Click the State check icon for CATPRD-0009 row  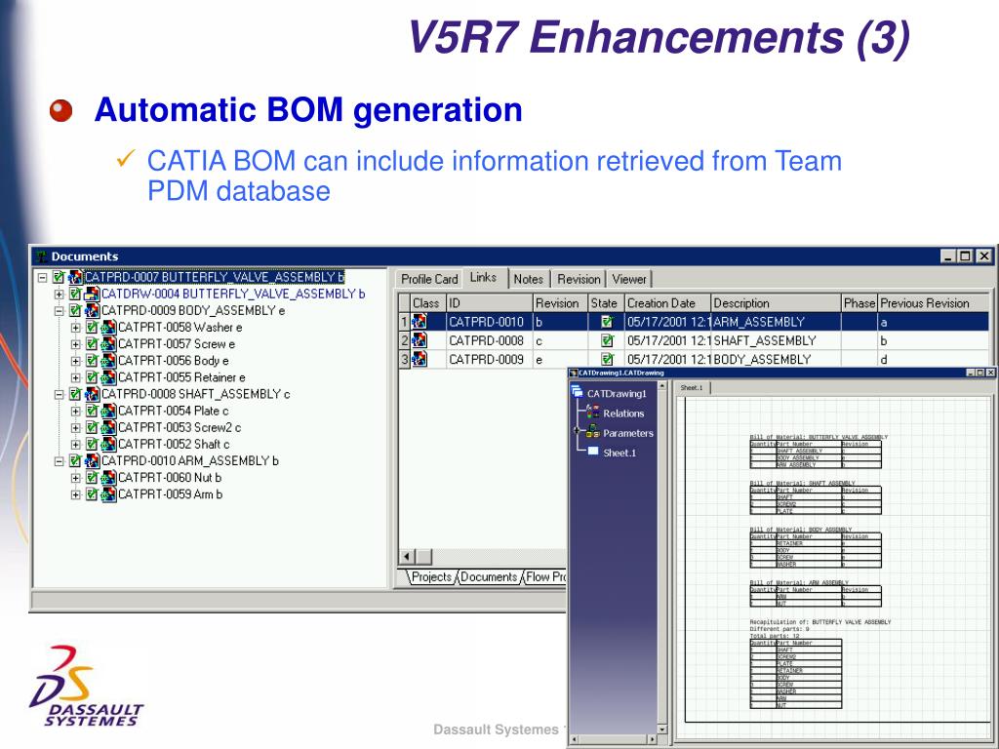click(x=607, y=359)
